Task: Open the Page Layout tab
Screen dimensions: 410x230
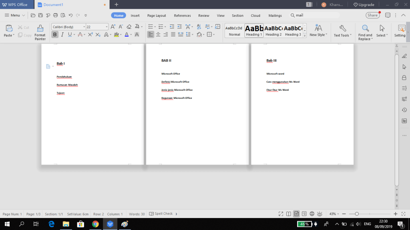Action: (x=157, y=16)
